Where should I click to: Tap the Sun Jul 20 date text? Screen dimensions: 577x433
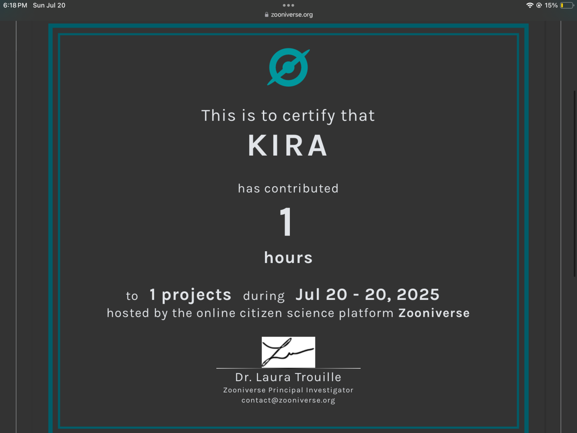(x=49, y=5)
